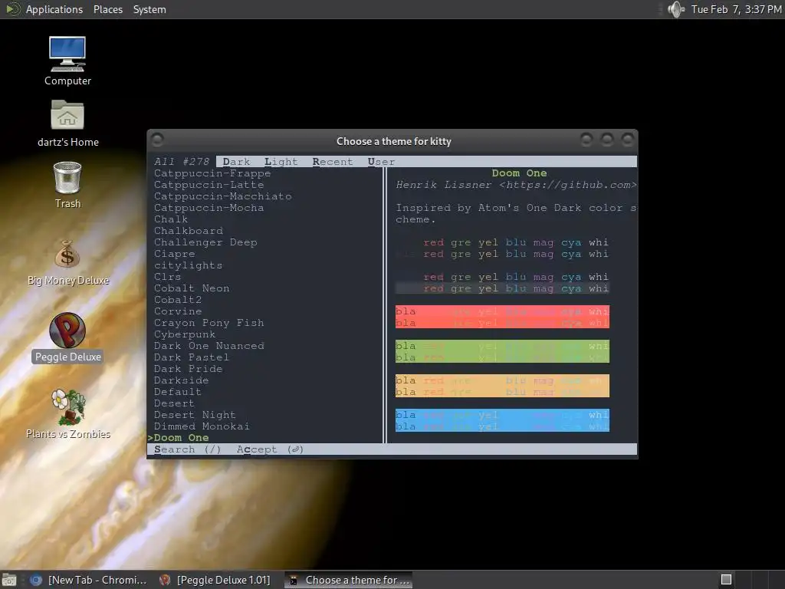Screen dimensions: 785x589
Task: Select the Cyberpunk theme
Action: (x=185, y=334)
